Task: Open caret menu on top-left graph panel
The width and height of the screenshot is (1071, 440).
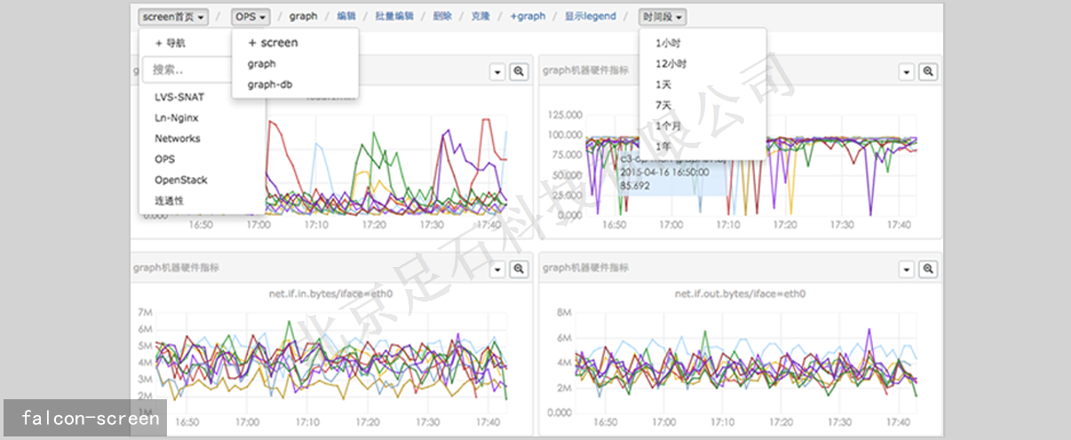Action: [x=497, y=72]
